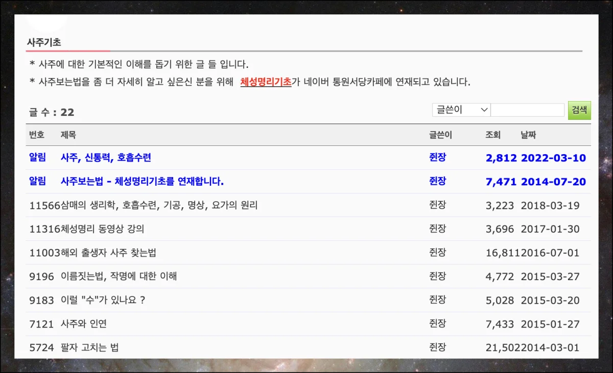Open post 이럴 "수"가 있나요 ?
This screenshot has width=613, height=373.
click(x=103, y=300)
